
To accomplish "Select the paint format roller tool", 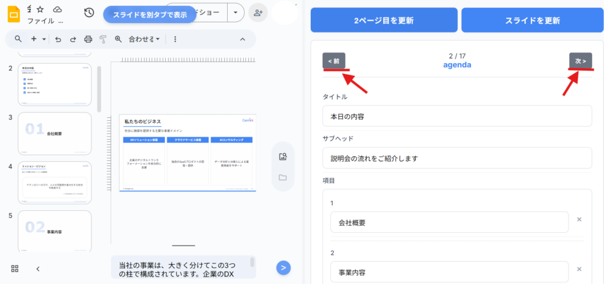I will 103,39.
